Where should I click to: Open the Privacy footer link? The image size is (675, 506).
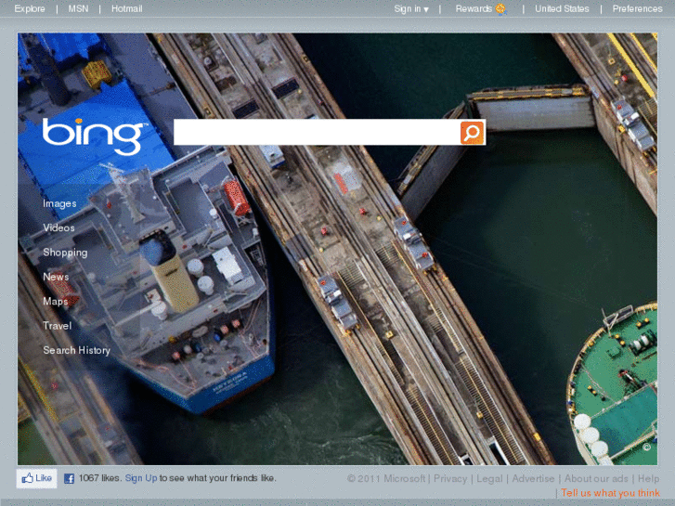450,479
